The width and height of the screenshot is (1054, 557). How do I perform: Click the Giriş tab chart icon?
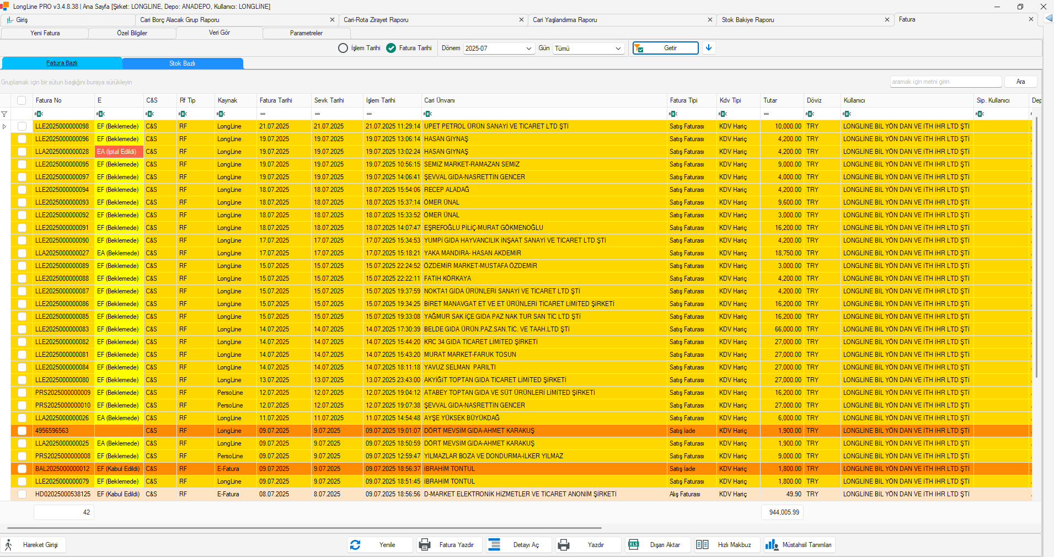[x=10, y=20]
